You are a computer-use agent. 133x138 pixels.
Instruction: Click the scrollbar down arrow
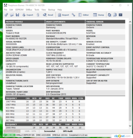[x=130, y=126]
